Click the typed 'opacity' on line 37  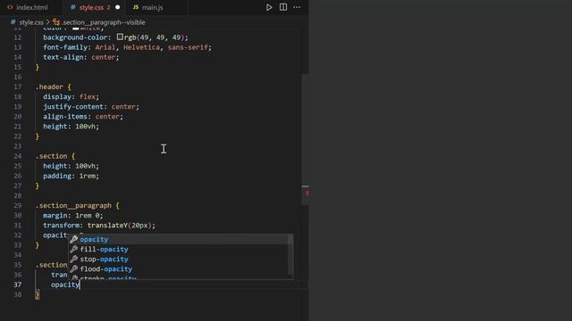point(65,284)
